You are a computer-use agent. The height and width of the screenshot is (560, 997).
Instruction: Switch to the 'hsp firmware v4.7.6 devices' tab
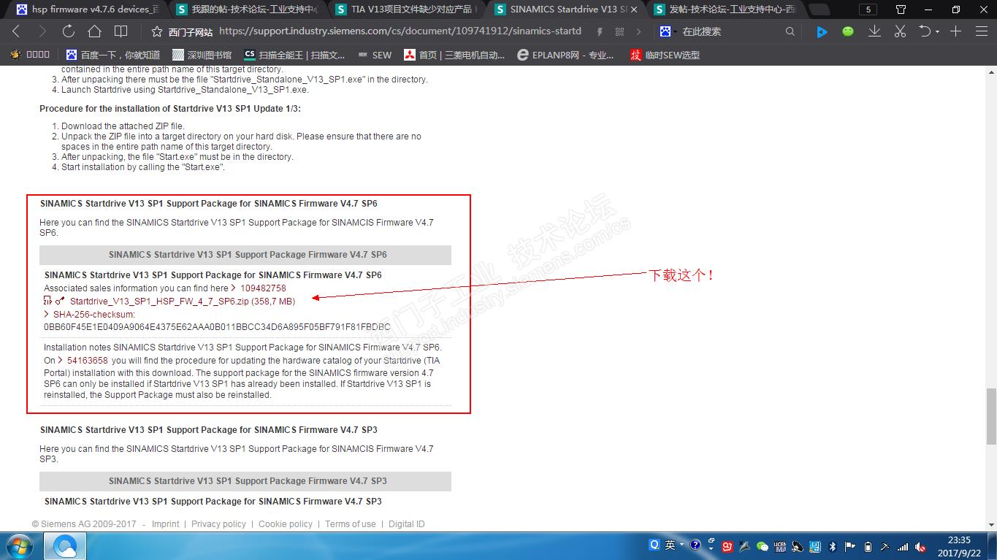point(86,9)
